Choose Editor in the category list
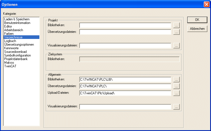Image resolution: width=211 pixels, height=131 pixels. 8,26
